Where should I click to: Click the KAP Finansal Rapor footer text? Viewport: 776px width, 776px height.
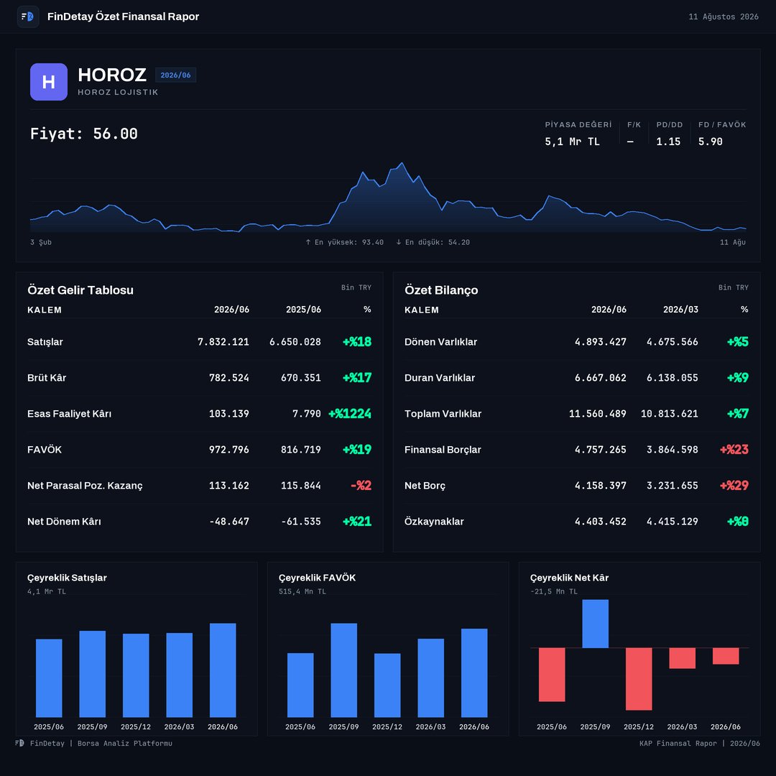[x=699, y=744]
